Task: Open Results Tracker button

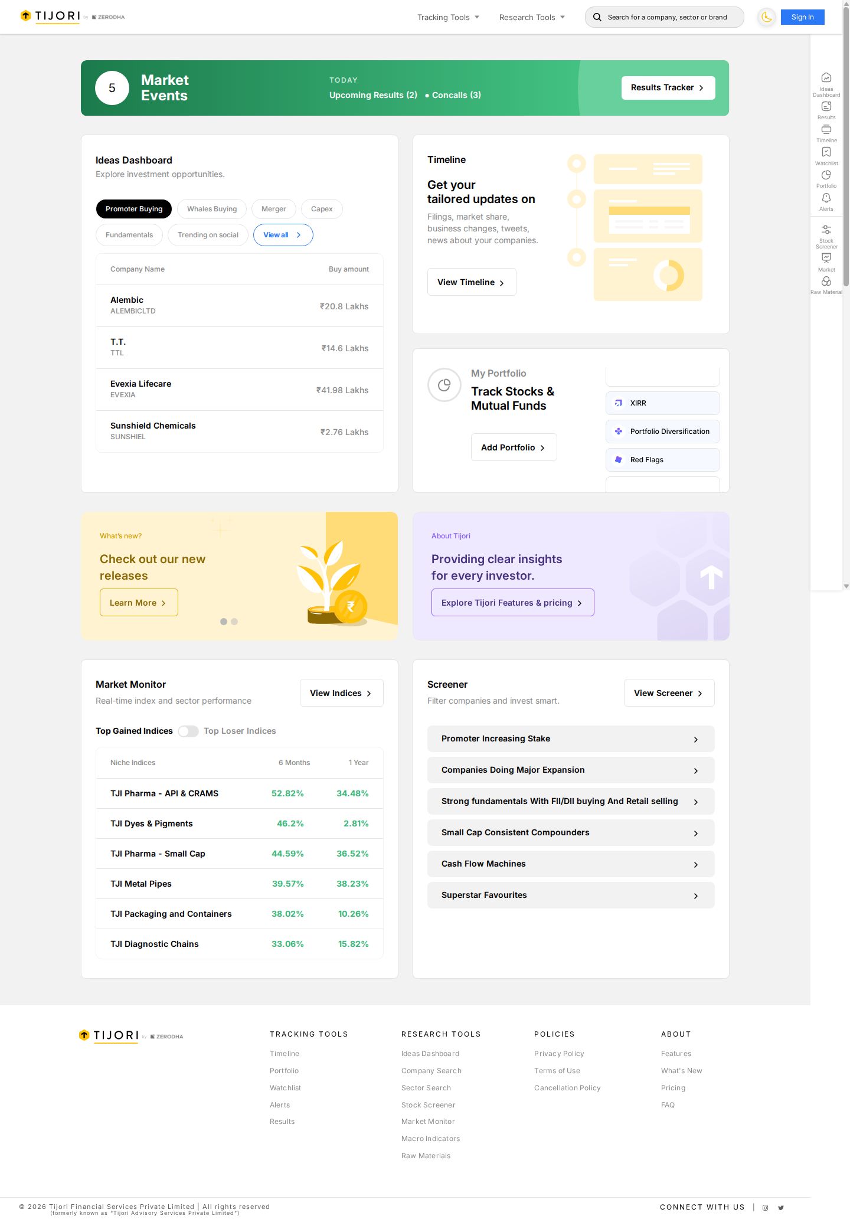Action: (x=668, y=88)
